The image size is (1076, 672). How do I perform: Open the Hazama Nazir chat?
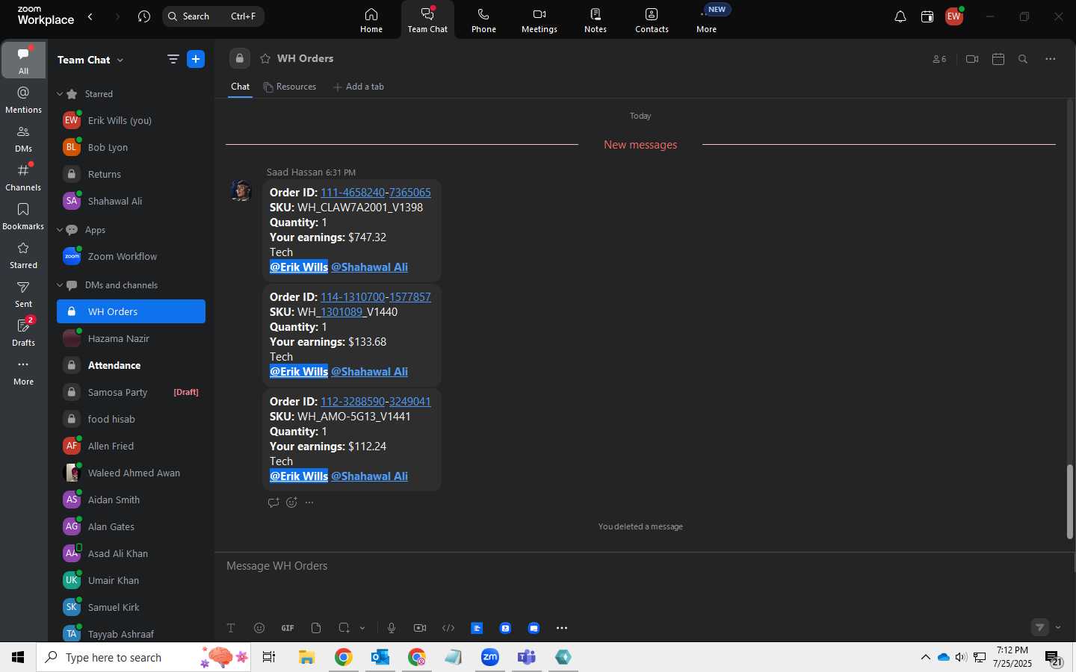(x=131, y=338)
